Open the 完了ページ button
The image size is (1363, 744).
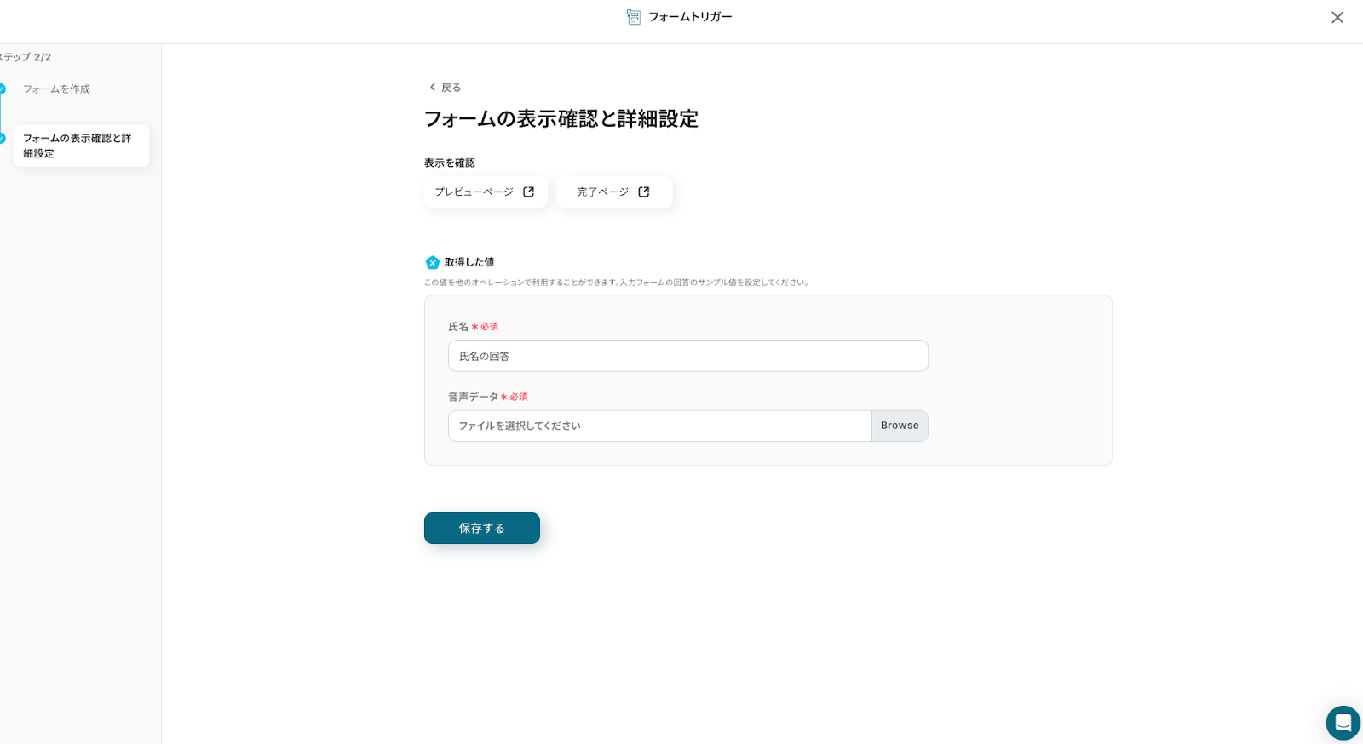coord(614,192)
